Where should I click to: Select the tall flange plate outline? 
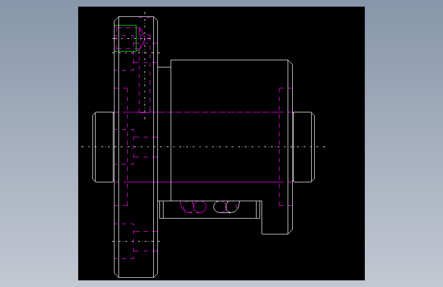(x=136, y=147)
